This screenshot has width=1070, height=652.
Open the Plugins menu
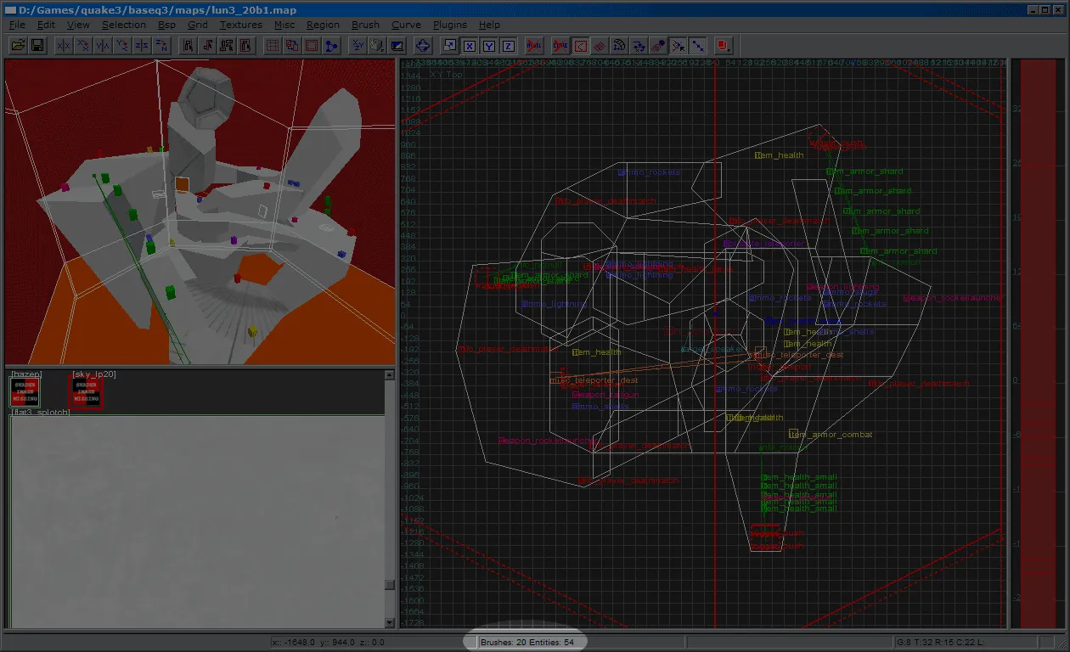tap(450, 25)
